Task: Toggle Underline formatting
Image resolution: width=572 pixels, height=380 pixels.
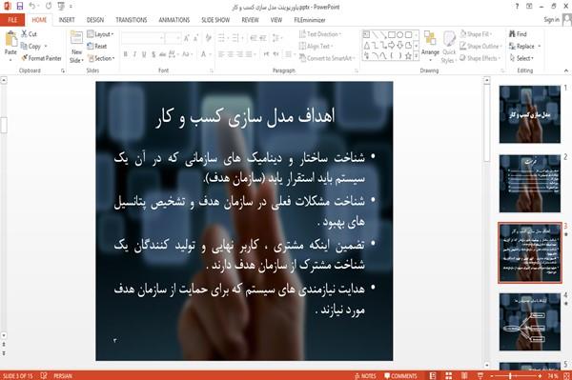Action: [x=144, y=54]
